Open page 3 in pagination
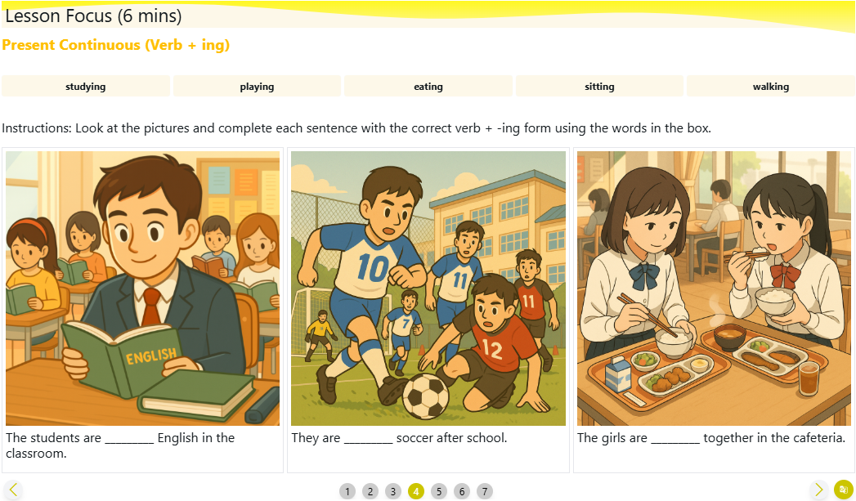The height and width of the screenshot is (501, 856). [x=393, y=491]
